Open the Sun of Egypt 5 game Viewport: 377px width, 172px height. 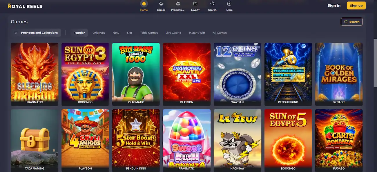pyautogui.click(x=288, y=140)
